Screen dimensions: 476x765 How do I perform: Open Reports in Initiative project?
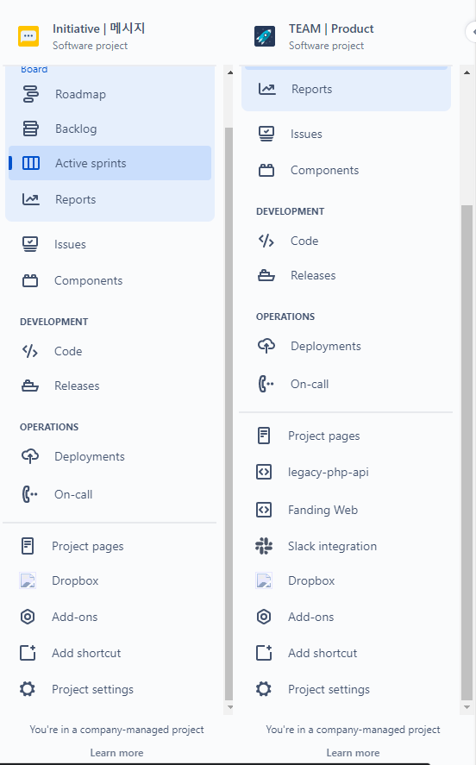pos(110,199)
